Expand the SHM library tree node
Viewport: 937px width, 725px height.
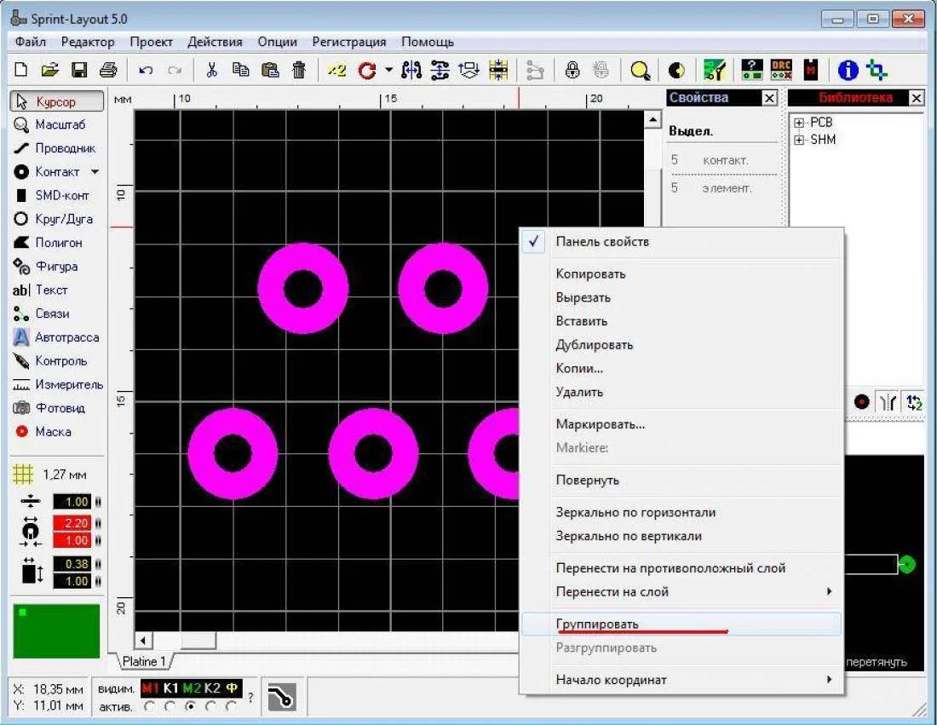tap(799, 140)
